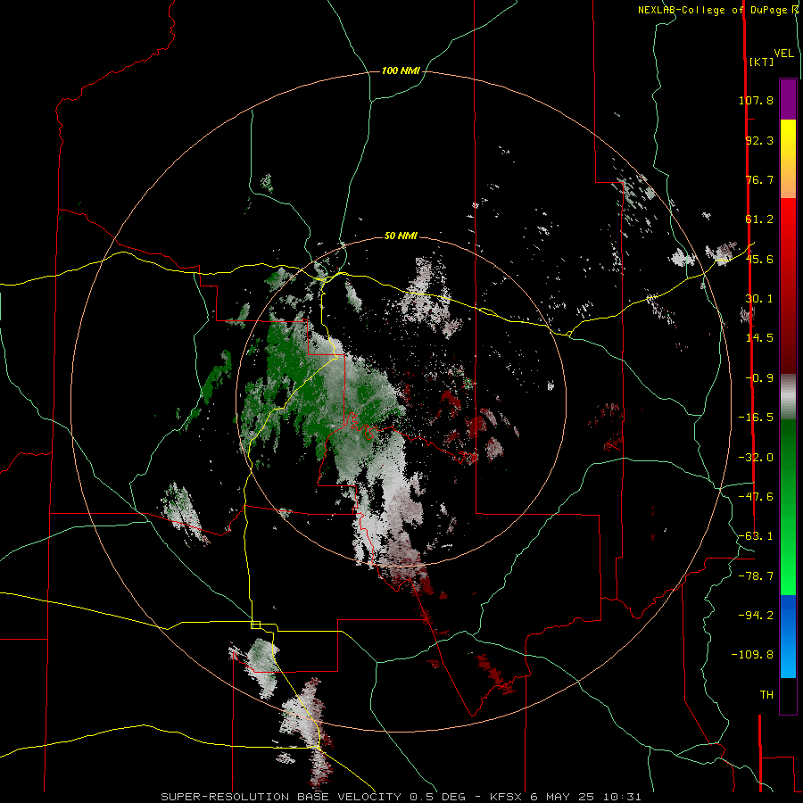The height and width of the screenshot is (803, 803).
Task: Click the [KT] units label
Action: coord(762,62)
